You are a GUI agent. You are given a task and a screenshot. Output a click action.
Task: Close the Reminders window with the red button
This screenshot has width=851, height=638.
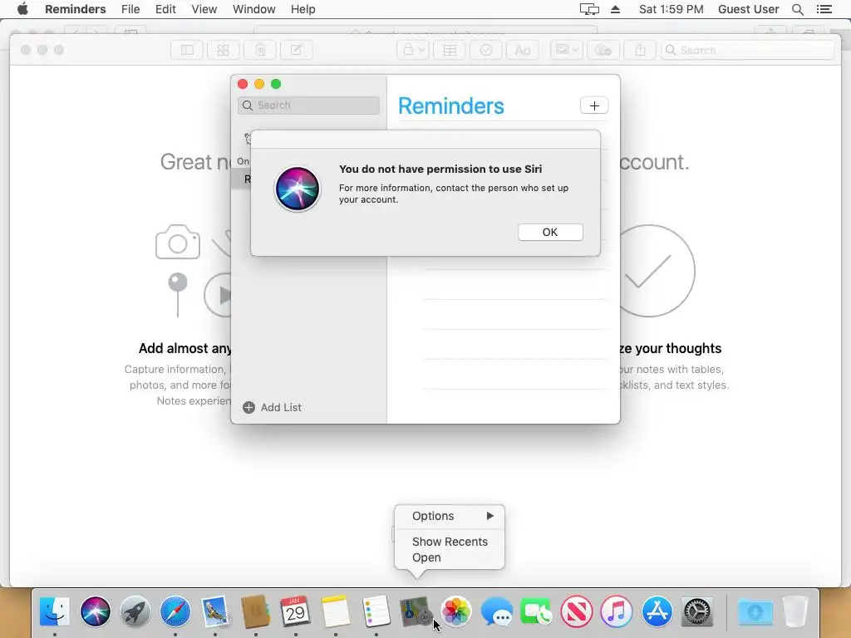pyautogui.click(x=243, y=84)
